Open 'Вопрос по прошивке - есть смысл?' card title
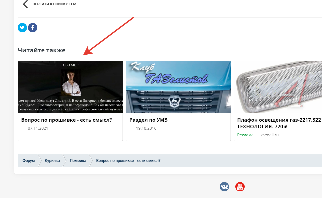Viewport: 322px width, 198px height. [67, 120]
